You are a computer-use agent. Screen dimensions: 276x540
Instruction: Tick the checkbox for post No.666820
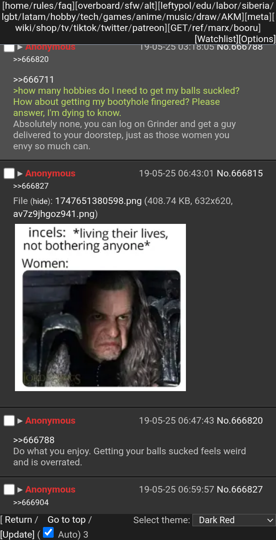coord(9,421)
